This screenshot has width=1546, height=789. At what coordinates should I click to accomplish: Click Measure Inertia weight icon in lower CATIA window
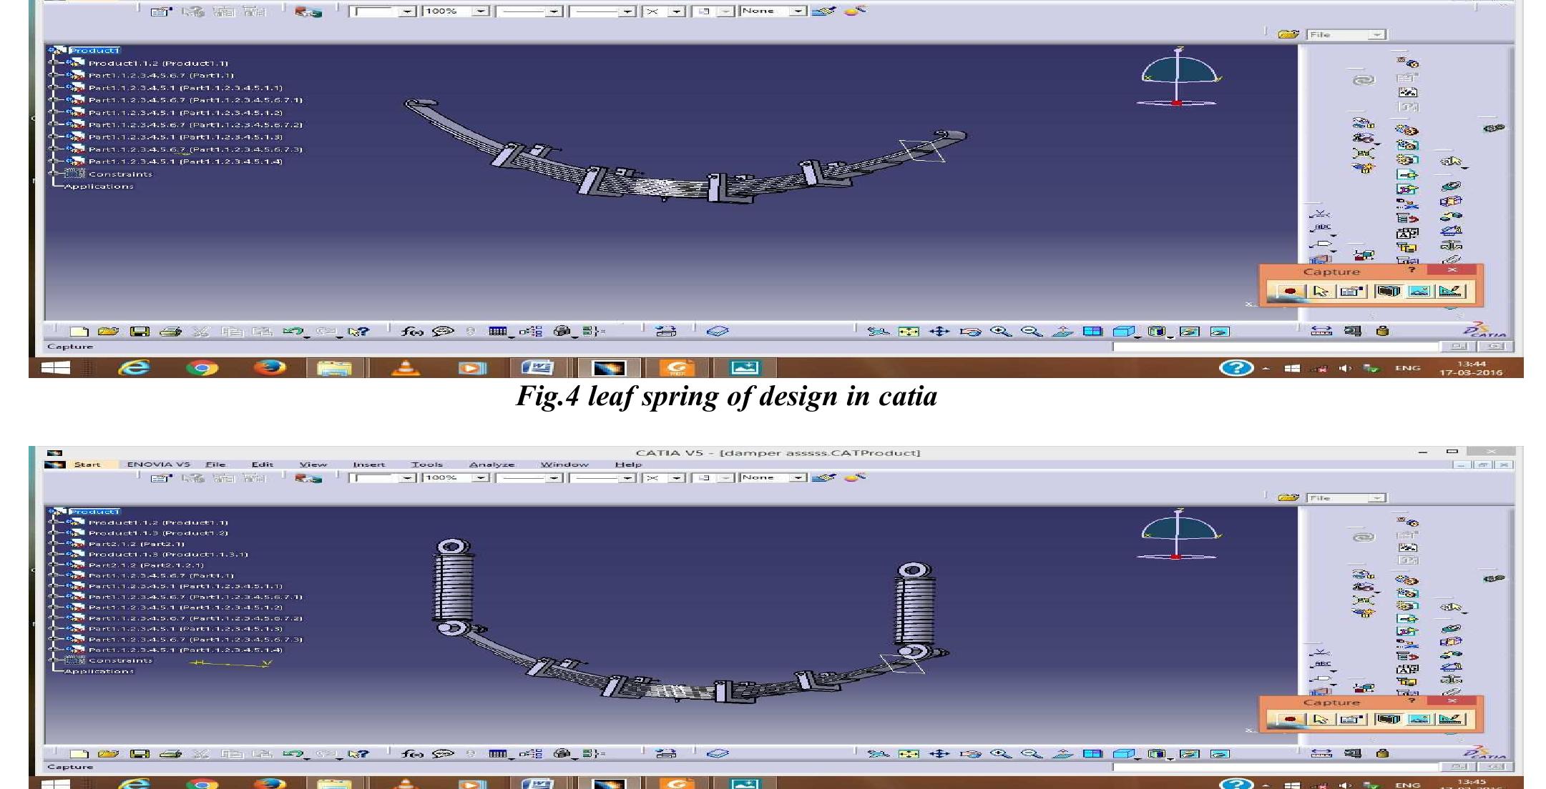pos(1382,753)
